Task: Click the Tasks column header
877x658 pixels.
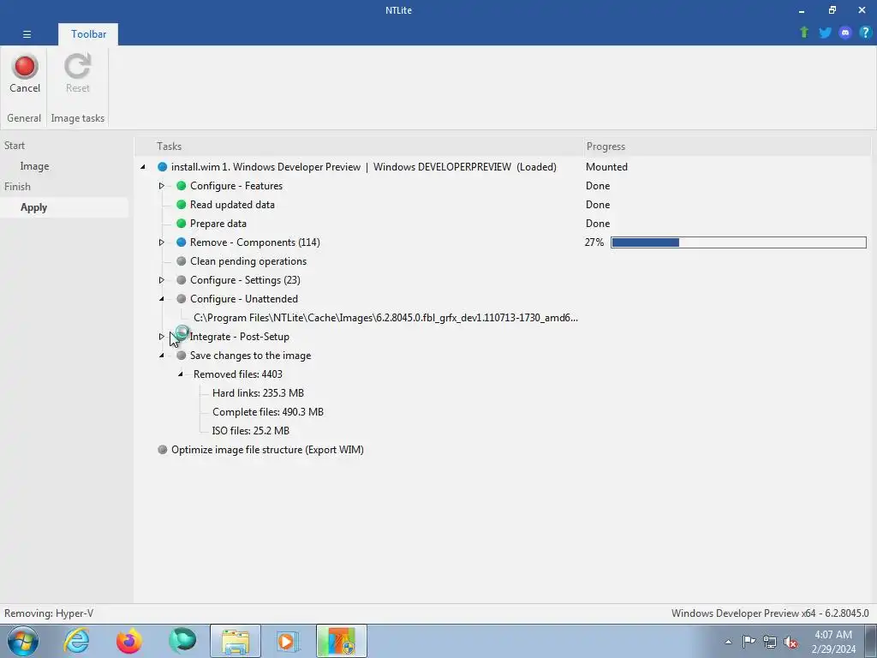Action: 169,146
